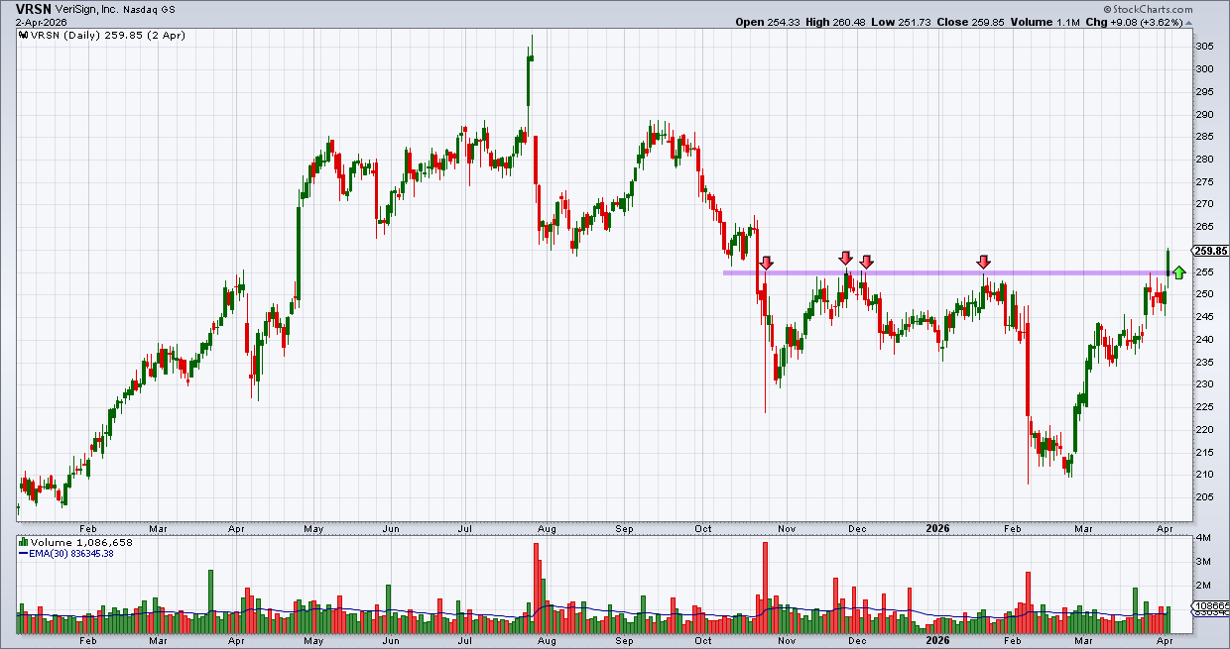
Task: Click the May label under the volume panel
Action: (x=313, y=642)
